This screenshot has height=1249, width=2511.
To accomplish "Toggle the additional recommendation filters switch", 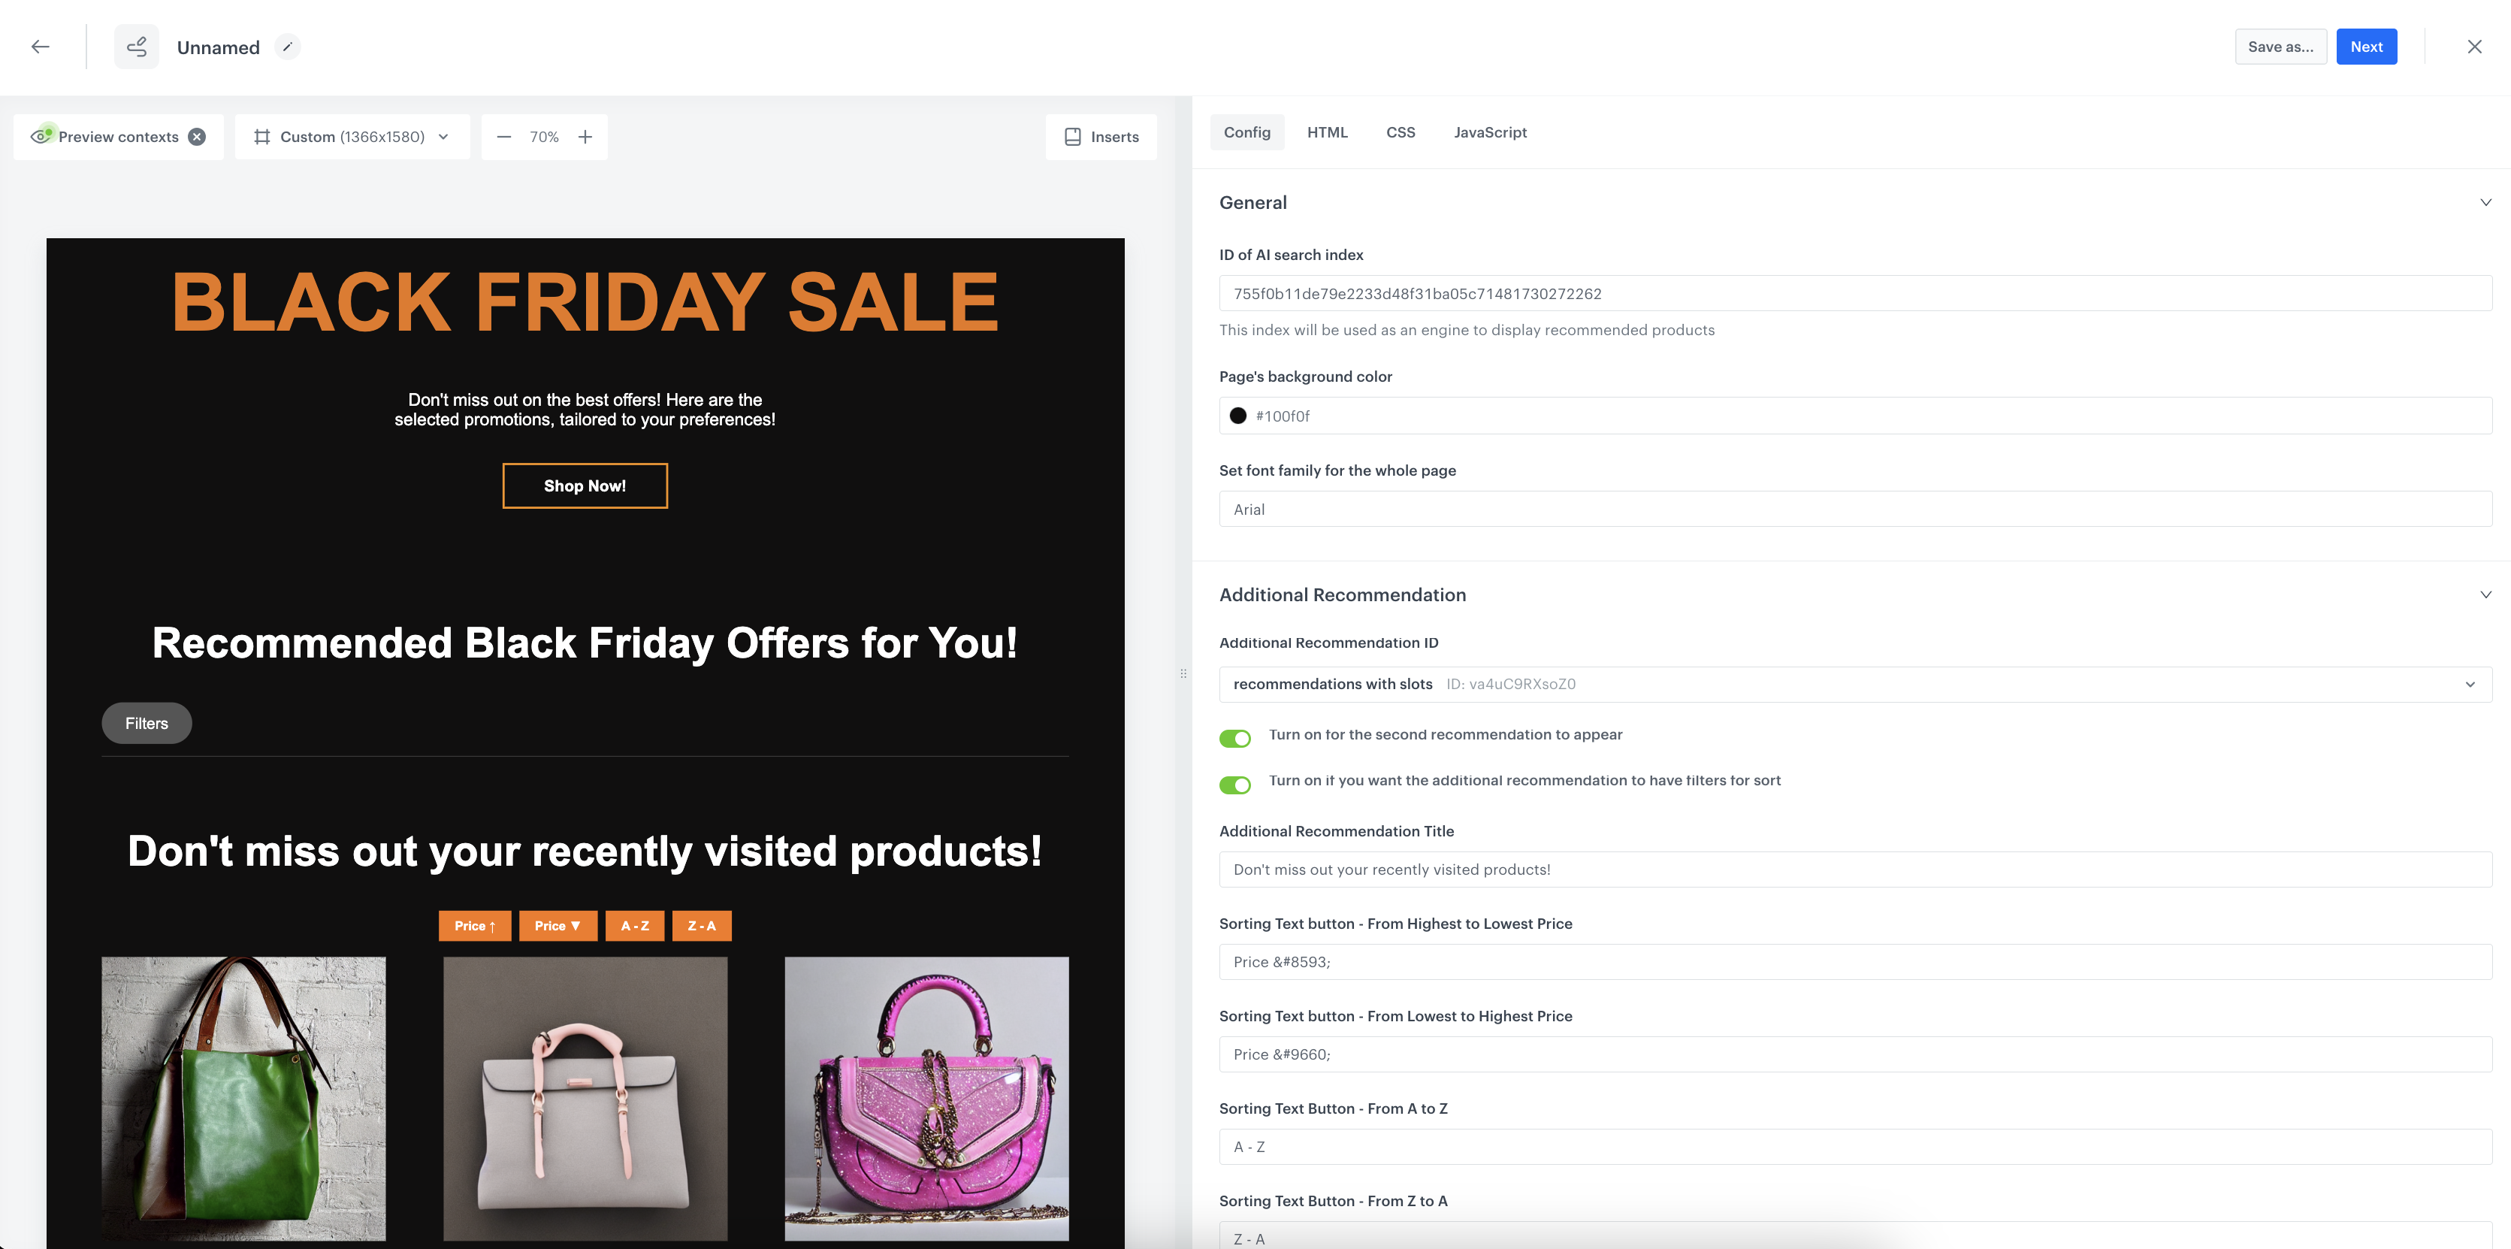I will [1234, 782].
